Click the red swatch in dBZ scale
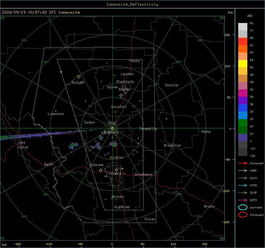This screenshot has height=248, width=265. click(x=243, y=42)
